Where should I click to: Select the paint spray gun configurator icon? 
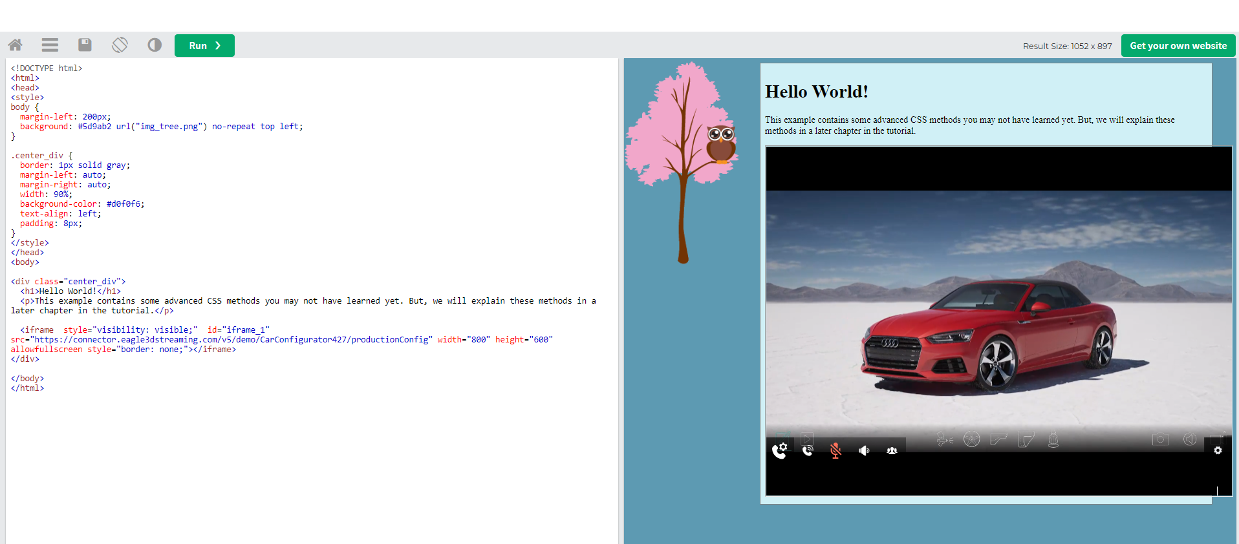click(x=944, y=440)
